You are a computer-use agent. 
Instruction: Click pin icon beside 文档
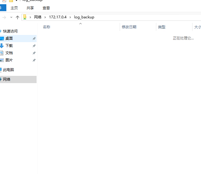[x=34, y=53]
